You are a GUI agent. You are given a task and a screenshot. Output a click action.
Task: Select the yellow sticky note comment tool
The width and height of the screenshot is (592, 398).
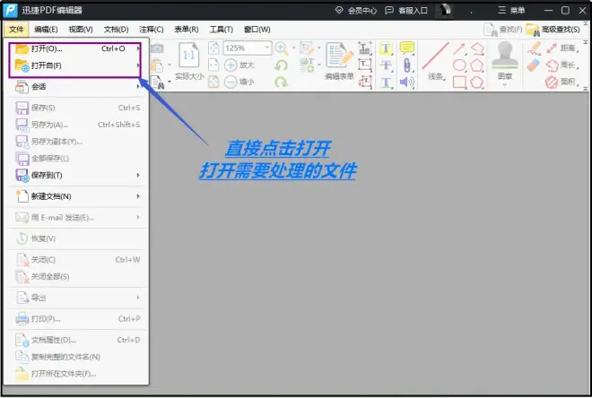406,48
